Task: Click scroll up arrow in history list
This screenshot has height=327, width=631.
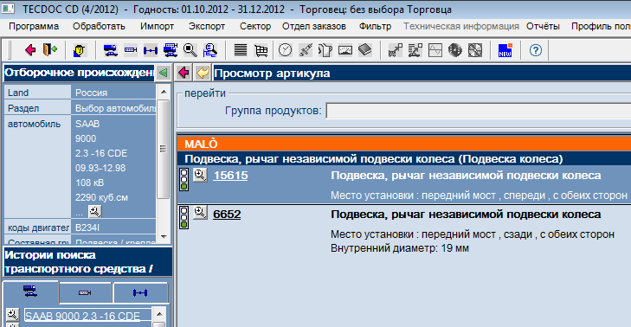Action: pyautogui.click(x=160, y=314)
